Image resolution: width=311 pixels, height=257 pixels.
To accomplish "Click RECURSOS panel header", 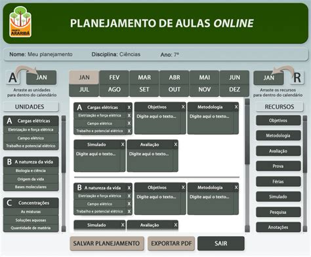I will pos(280,107).
